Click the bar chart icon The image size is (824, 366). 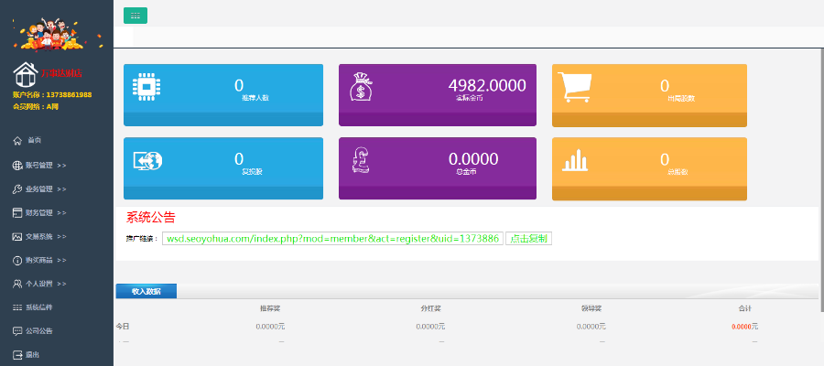[x=574, y=160]
